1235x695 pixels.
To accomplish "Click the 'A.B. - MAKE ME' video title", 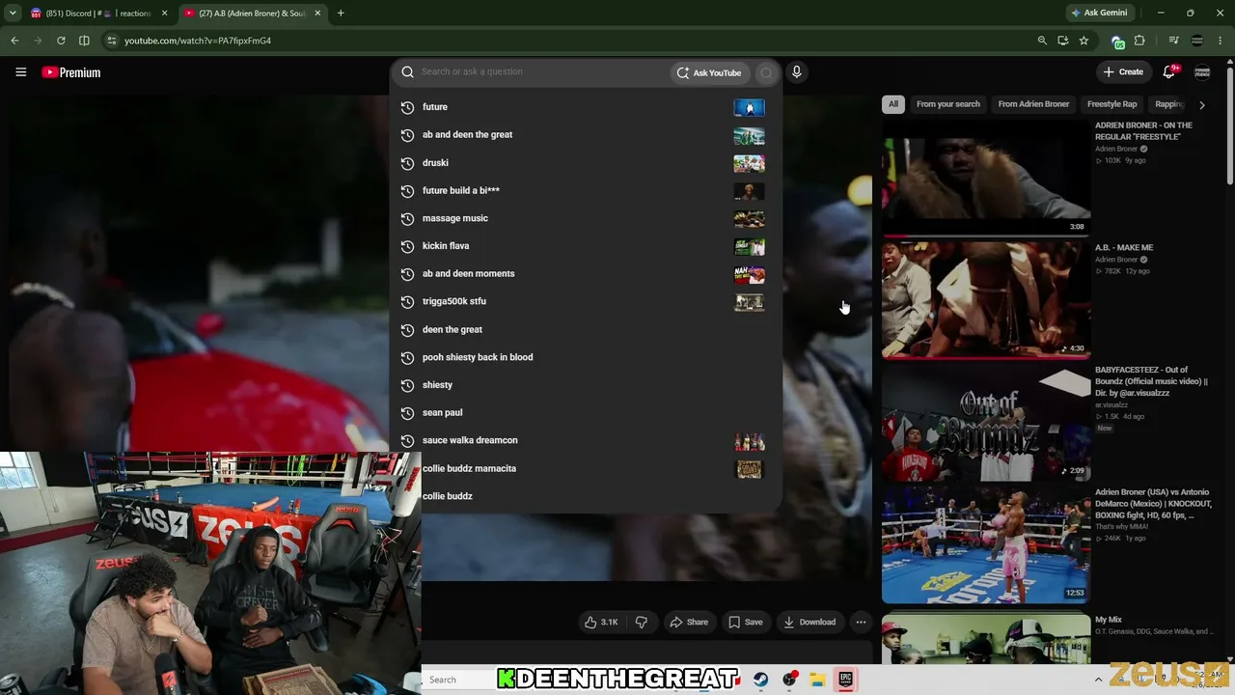I will click(1124, 248).
